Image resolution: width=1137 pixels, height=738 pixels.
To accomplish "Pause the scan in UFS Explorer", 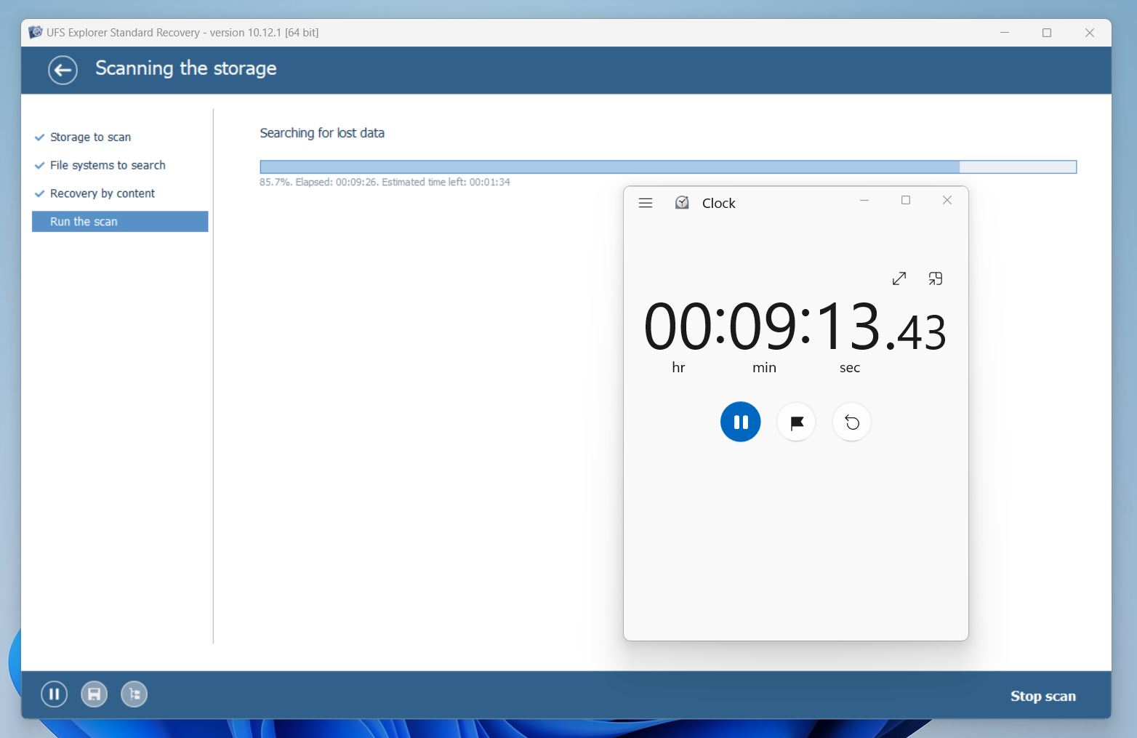I will tap(54, 694).
